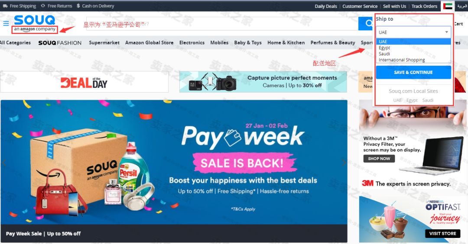Click VISIT STORE on the Optifast banner
This screenshot has width=468, height=244.
pyautogui.click(x=442, y=234)
